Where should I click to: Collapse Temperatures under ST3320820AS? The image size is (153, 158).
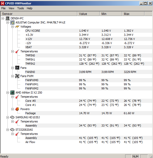[12, 134]
